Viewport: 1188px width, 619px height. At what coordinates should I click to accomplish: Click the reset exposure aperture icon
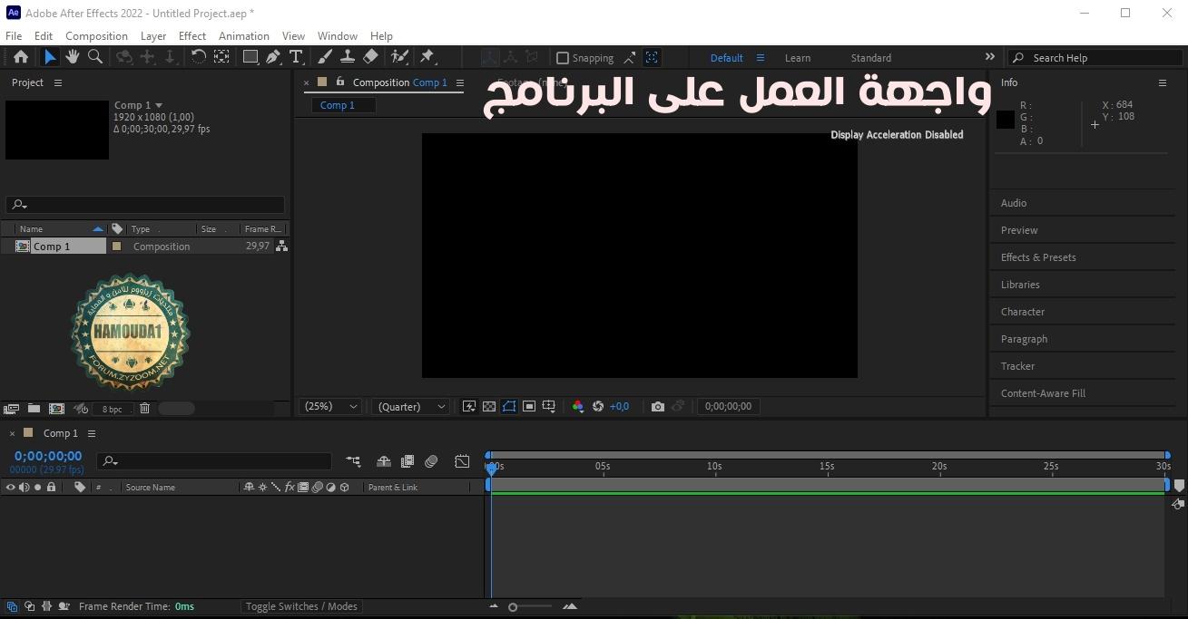(x=598, y=406)
